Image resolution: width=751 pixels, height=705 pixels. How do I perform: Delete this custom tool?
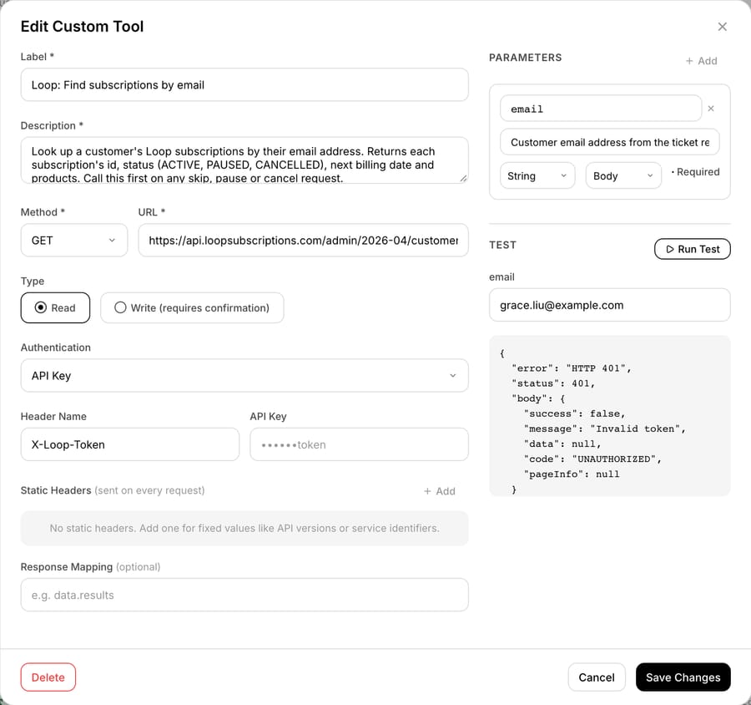point(48,677)
